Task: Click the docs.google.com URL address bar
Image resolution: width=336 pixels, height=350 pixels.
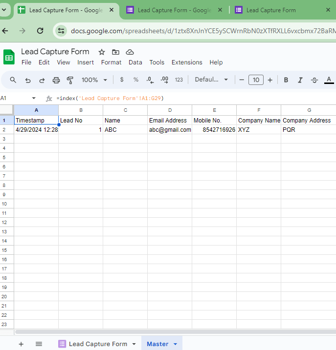Action: (x=203, y=31)
